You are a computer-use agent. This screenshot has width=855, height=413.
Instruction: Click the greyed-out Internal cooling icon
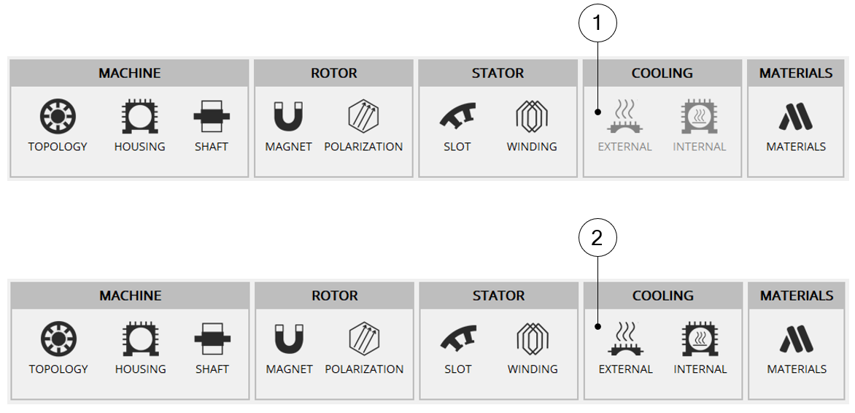click(700, 117)
